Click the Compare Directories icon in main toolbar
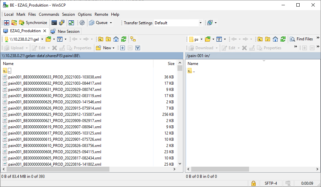 tap(7, 23)
